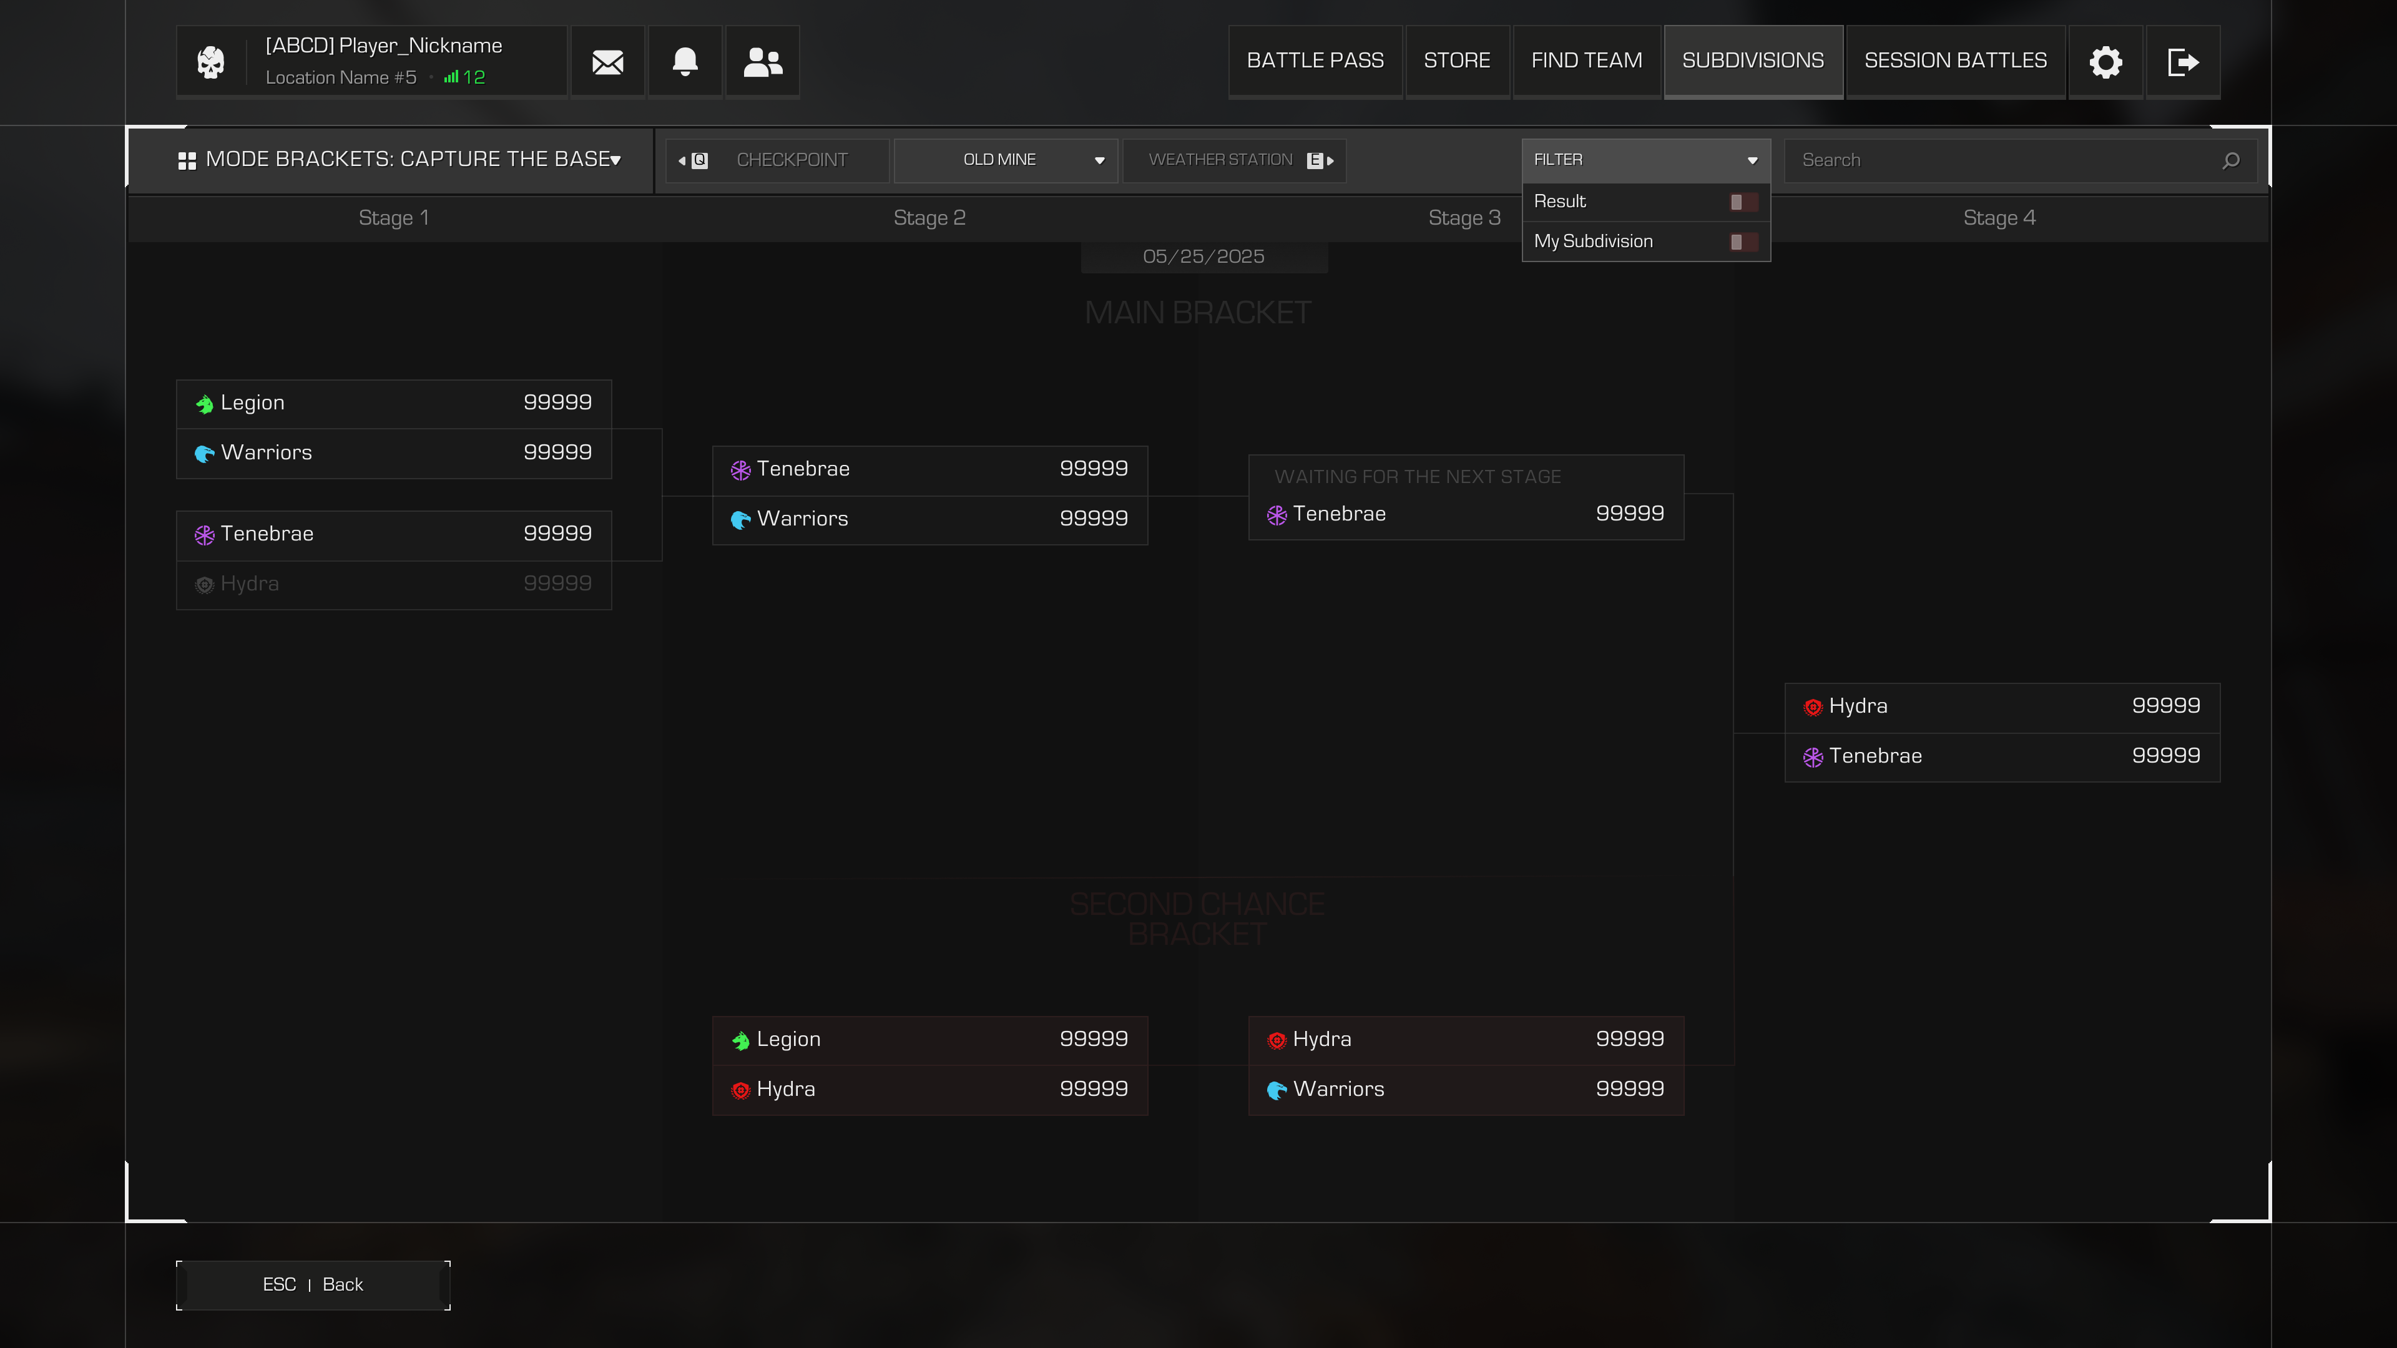Open the player skull avatar icon
The height and width of the screenshot is (1348, 2397).
211,62
